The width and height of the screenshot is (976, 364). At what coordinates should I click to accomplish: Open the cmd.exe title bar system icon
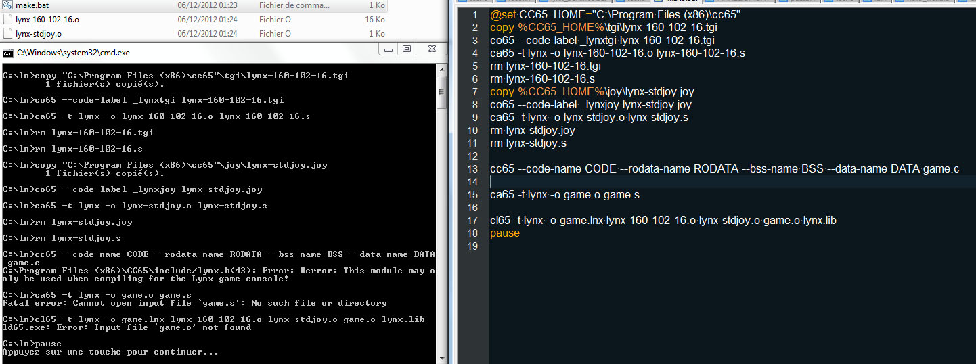tap(7, 52)
